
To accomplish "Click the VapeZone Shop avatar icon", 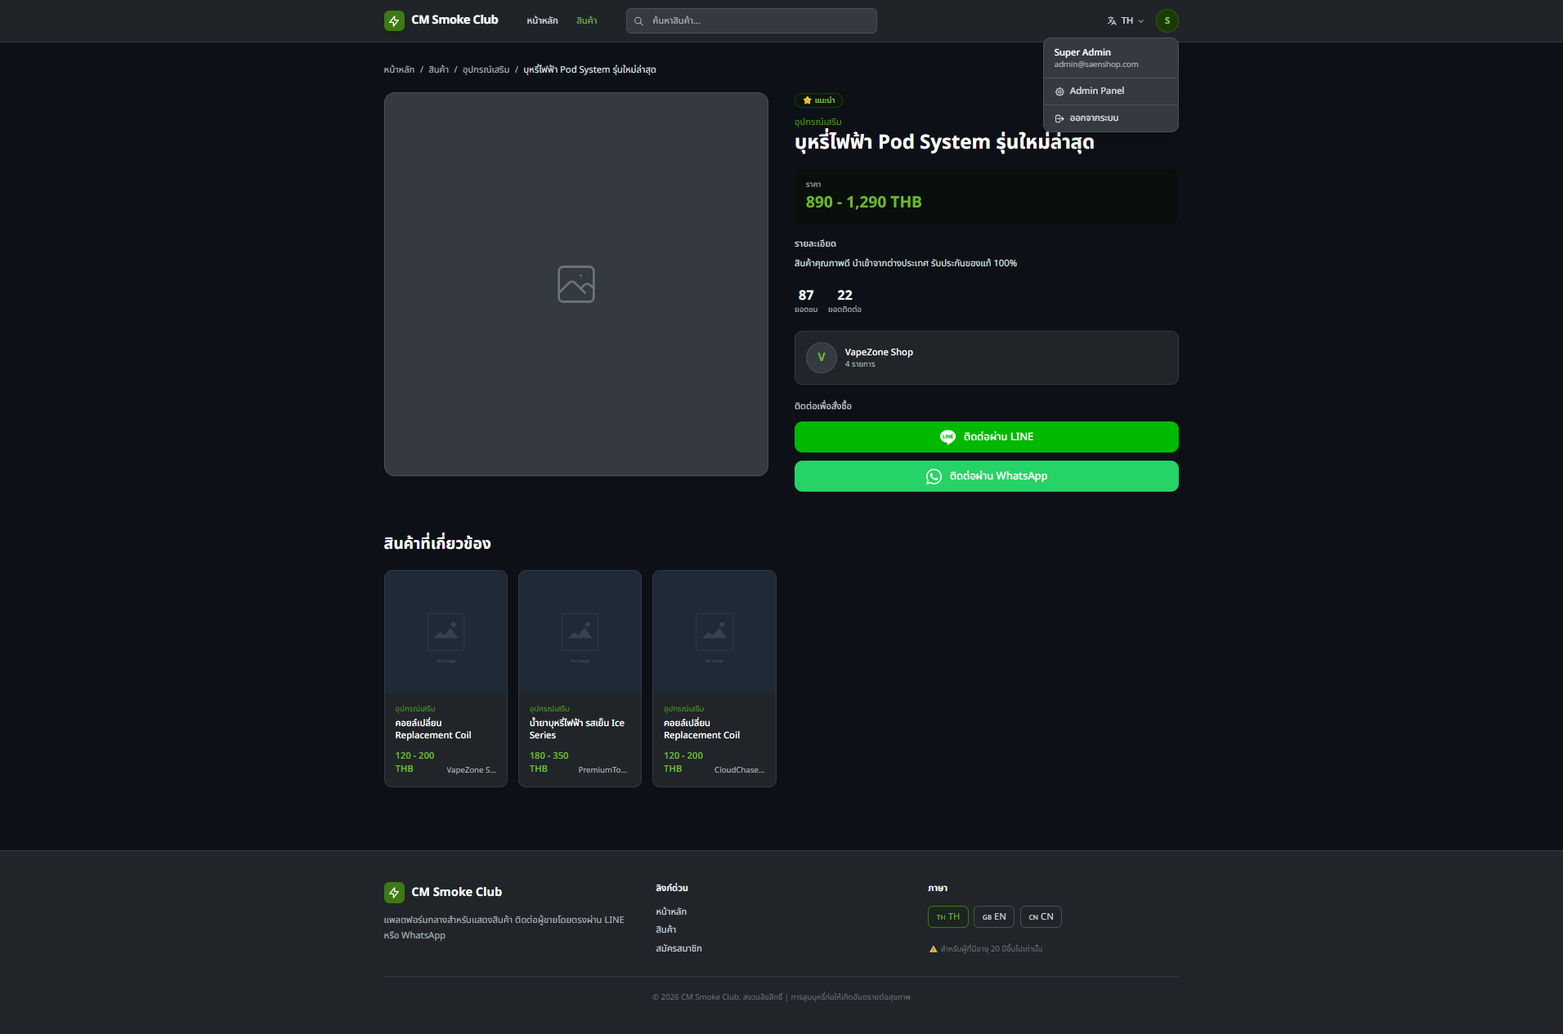I will pos(821,358).
